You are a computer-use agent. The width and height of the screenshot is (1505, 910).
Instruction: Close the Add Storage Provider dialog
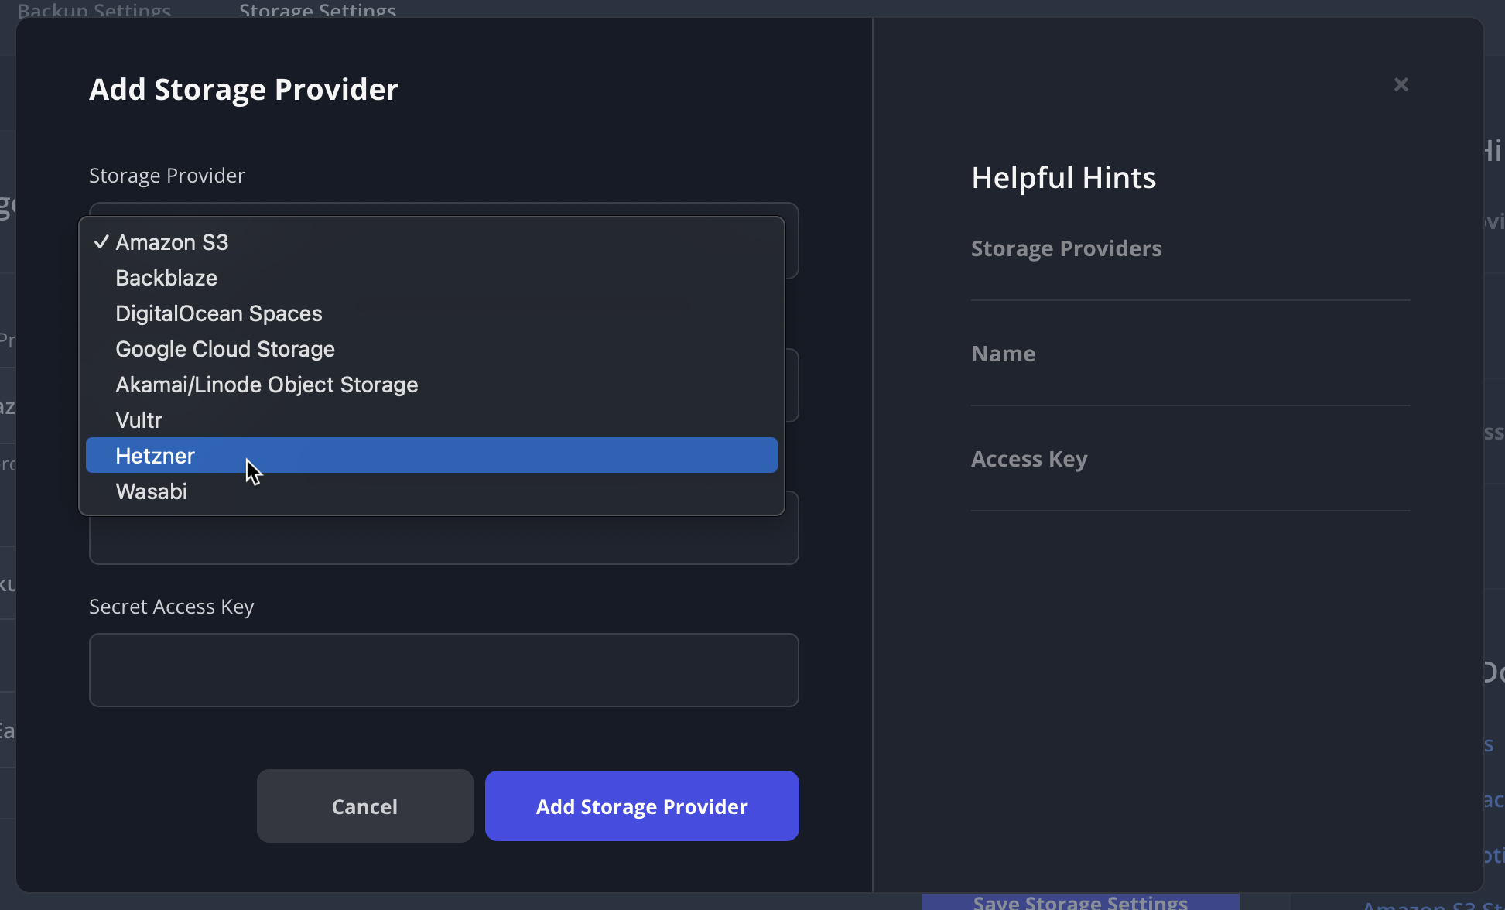(x=1401, y=84)
